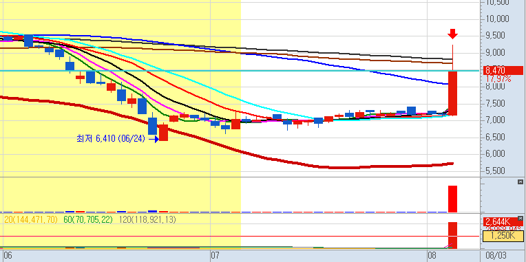Click the 17.97% change-rate label
Screen dimensions: 526x262
click(499, 79)
